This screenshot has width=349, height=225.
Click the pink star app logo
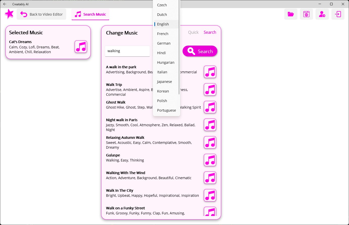pos(9,14)
